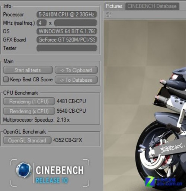The image size is (186, 191).
Task: Select the 4352 CB-GFX score text
Action: [68, 140]
